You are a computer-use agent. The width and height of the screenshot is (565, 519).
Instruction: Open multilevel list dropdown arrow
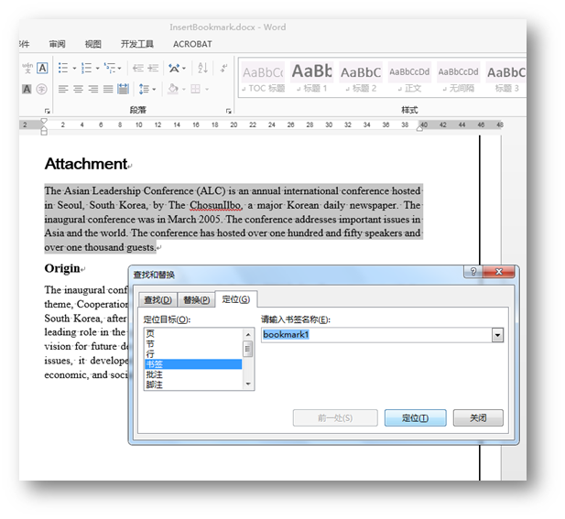click(x=119, y=68)
